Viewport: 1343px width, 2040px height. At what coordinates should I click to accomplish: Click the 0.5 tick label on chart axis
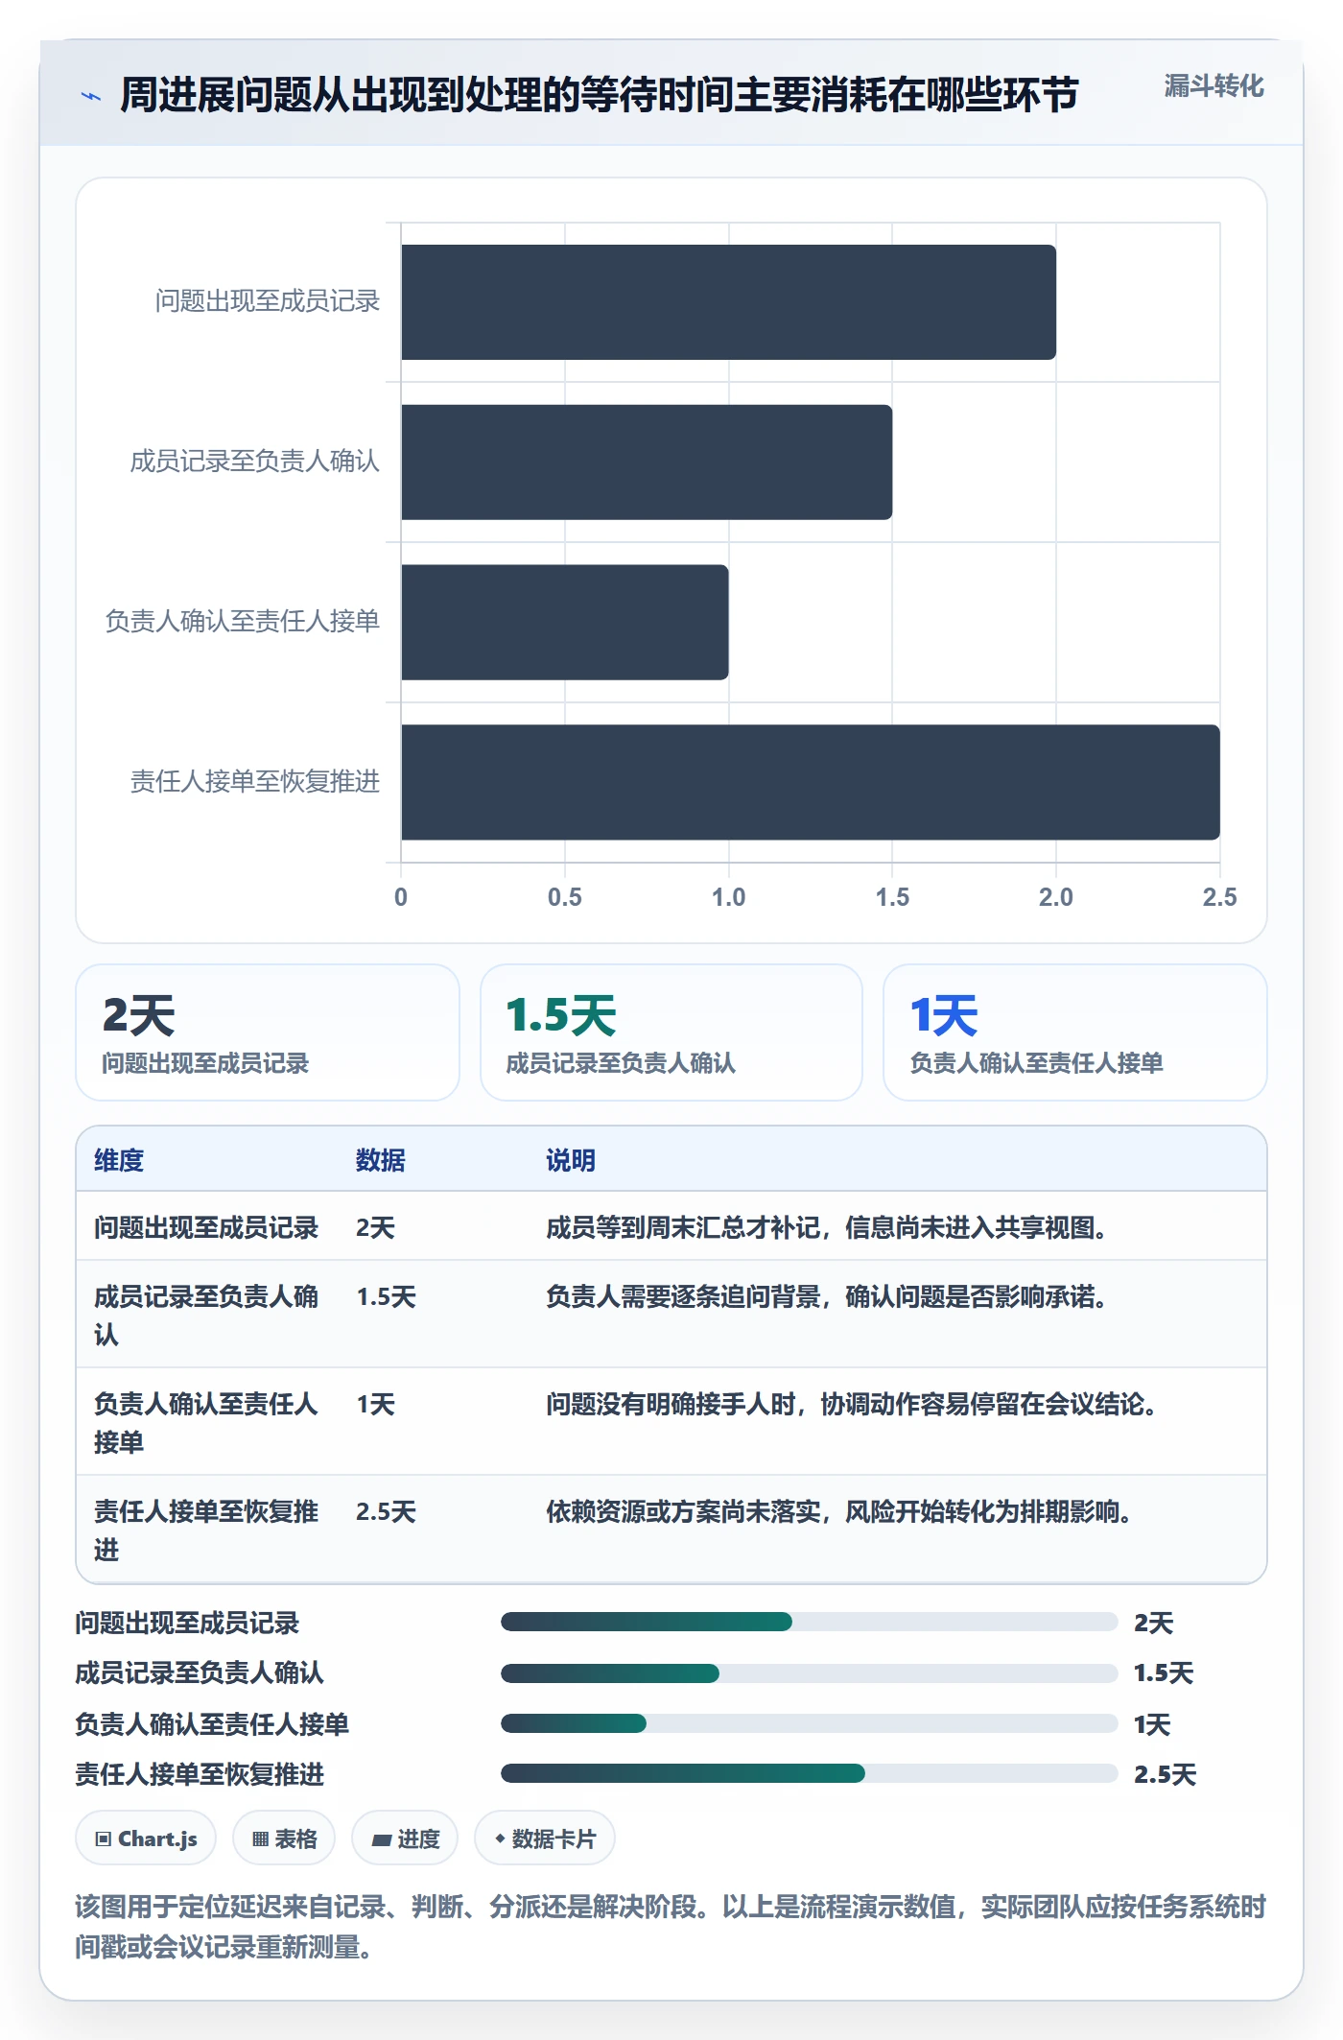tap(565, 897)
